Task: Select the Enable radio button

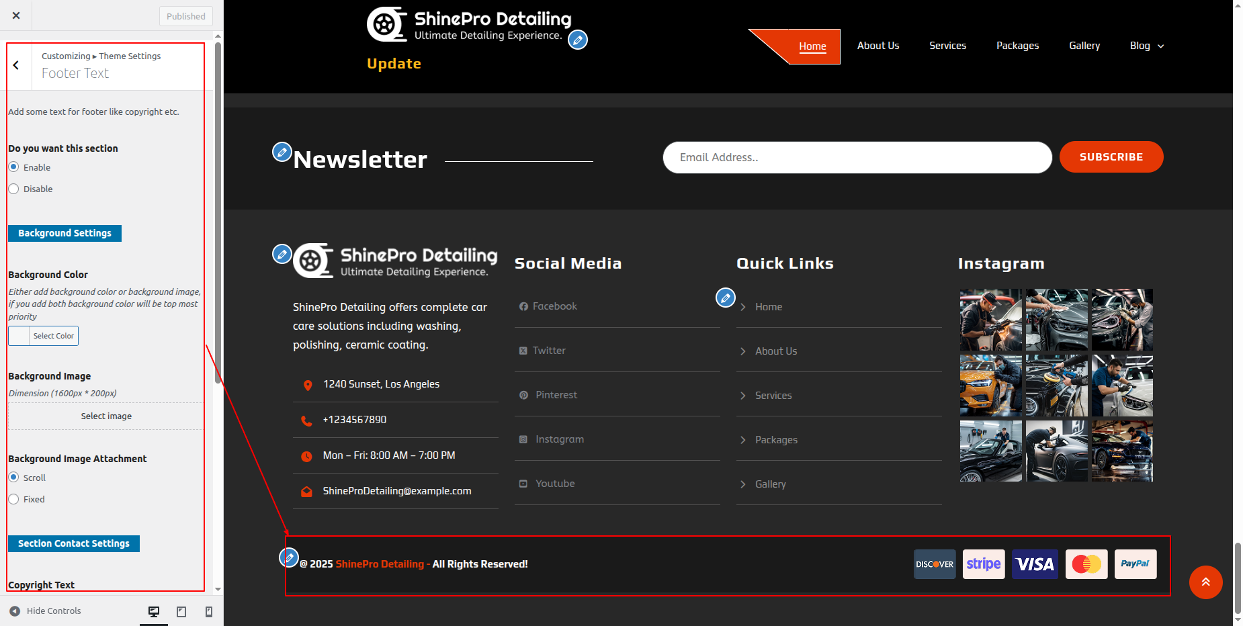Action: pos(14,167)
